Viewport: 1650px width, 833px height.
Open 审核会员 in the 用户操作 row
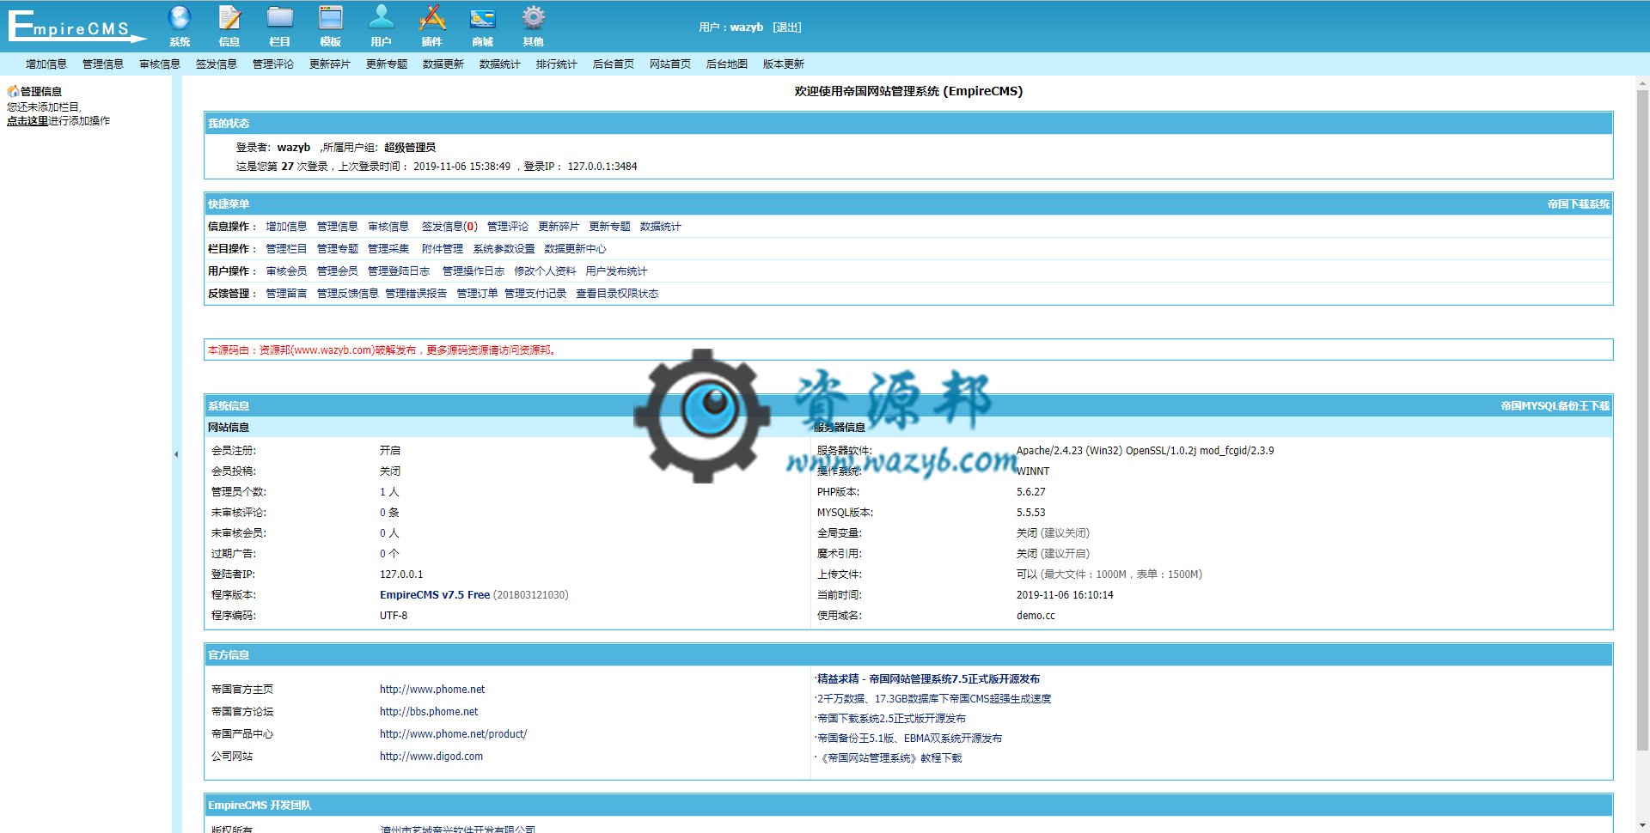pyautogui.click(x=286, y=271)
